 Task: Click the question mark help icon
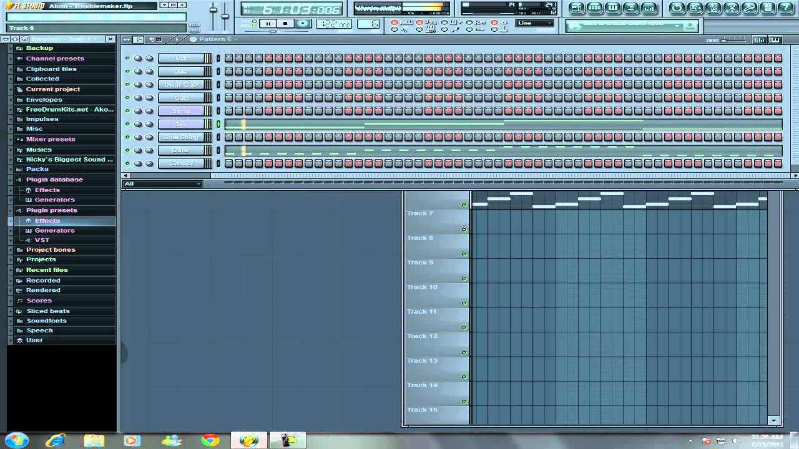[785, 8]
